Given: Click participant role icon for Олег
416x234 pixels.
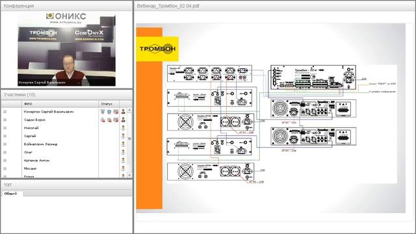Looking at the screenshot, I should [x=123, y=152].
